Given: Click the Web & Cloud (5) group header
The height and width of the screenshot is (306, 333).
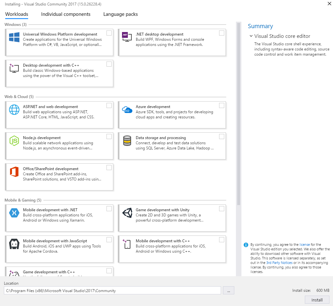Looking at the screenshot, I should point(19,97).
